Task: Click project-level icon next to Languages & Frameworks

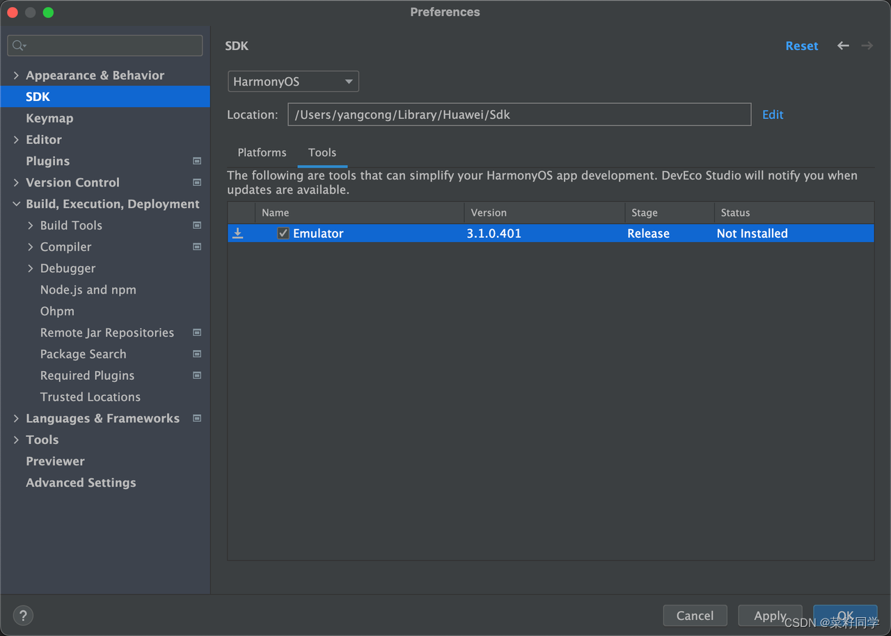Action: (197, 418)
